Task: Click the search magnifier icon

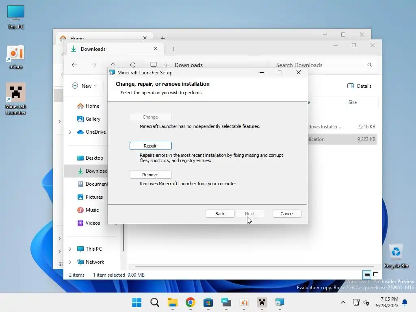Action: tap(370, 65)
